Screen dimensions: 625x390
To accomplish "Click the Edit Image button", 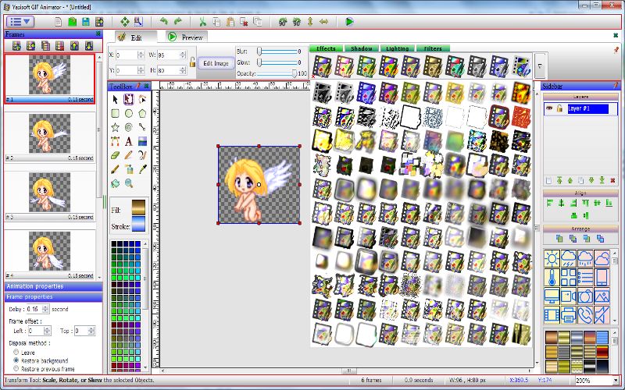I will point(216,63).
